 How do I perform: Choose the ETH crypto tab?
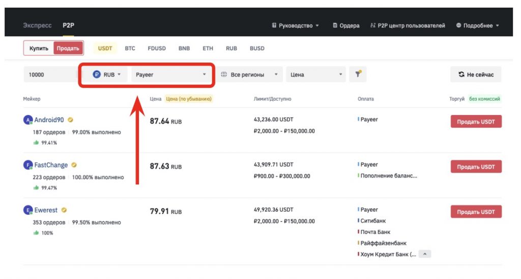tap(208, 48)
